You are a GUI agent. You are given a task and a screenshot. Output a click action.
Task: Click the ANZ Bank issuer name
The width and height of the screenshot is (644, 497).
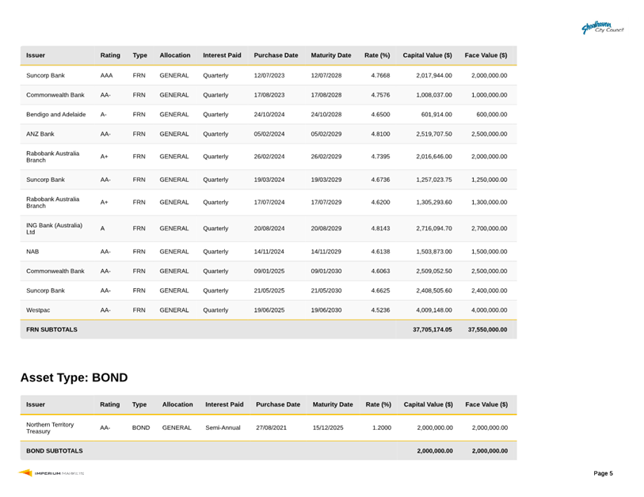click(x=40, y=134)
